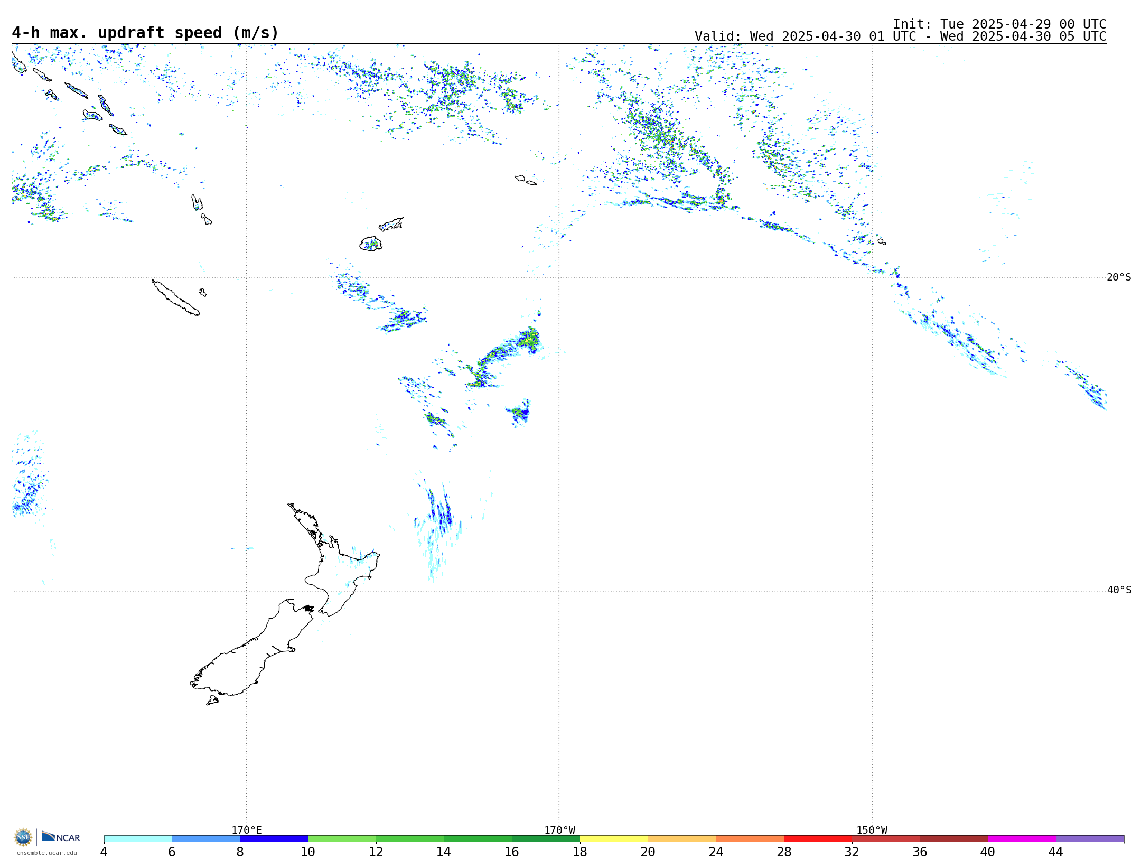The width and height of the screenshot is (1141, 859).
Task: Click the Viti Levu (Fiji) island outline
Action: [x=371, y=244]
